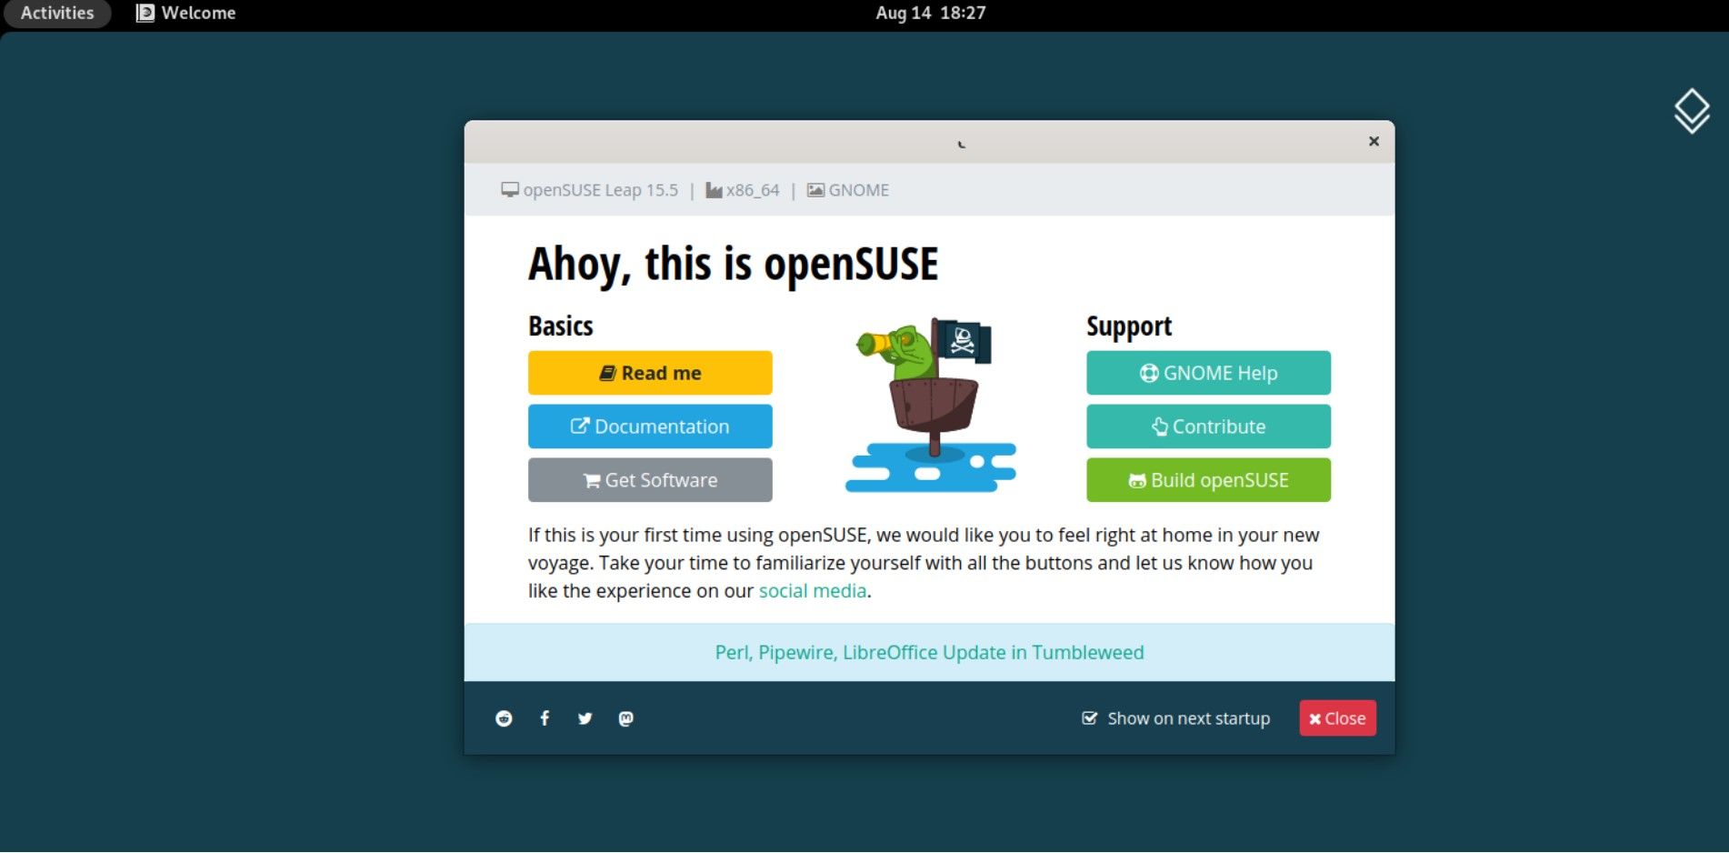Viewport: 1729px width, 853px height.
Task: Open the Reddit icon in the footer
Action: (x=505, y=718)
